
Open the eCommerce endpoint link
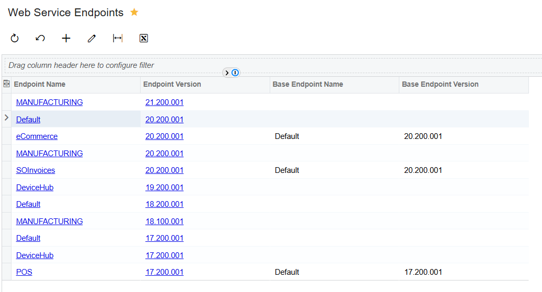click(x=37, y=136)
